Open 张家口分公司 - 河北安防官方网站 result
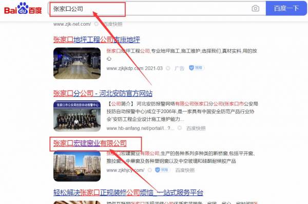 point(103,93)
